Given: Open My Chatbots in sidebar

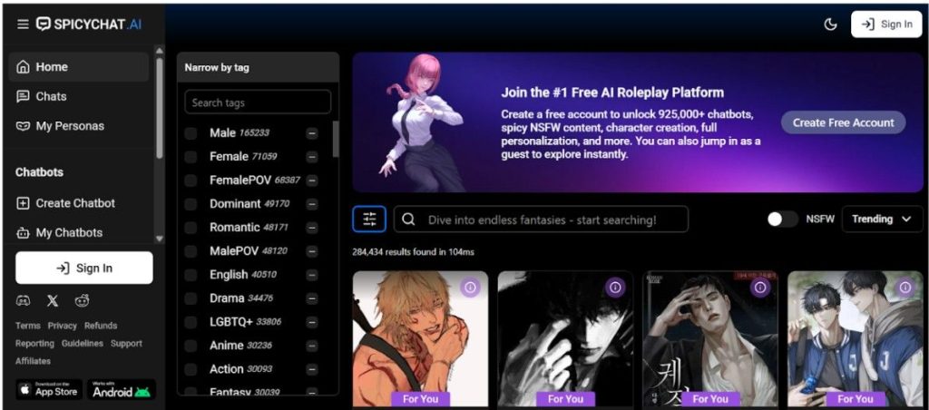Looking at the screenshot, I should [79, 233].
